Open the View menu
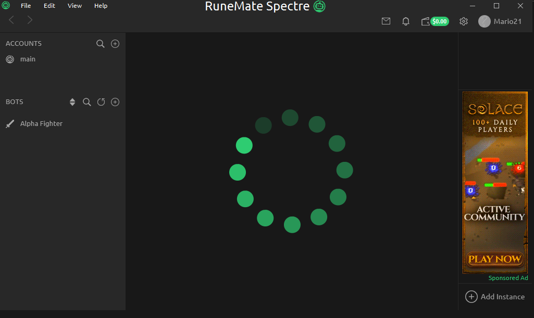The image size is (534, 318). 74,6
